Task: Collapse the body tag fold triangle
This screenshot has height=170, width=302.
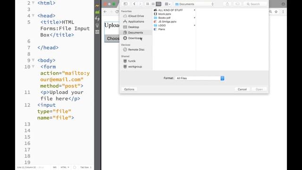Action: tap(33, 60)
